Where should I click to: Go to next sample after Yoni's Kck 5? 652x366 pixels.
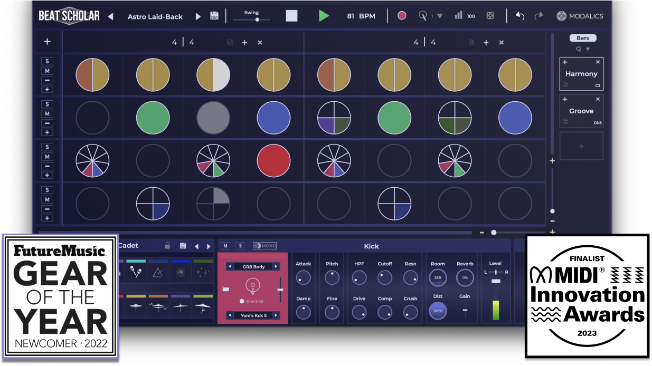pos(276,315)
